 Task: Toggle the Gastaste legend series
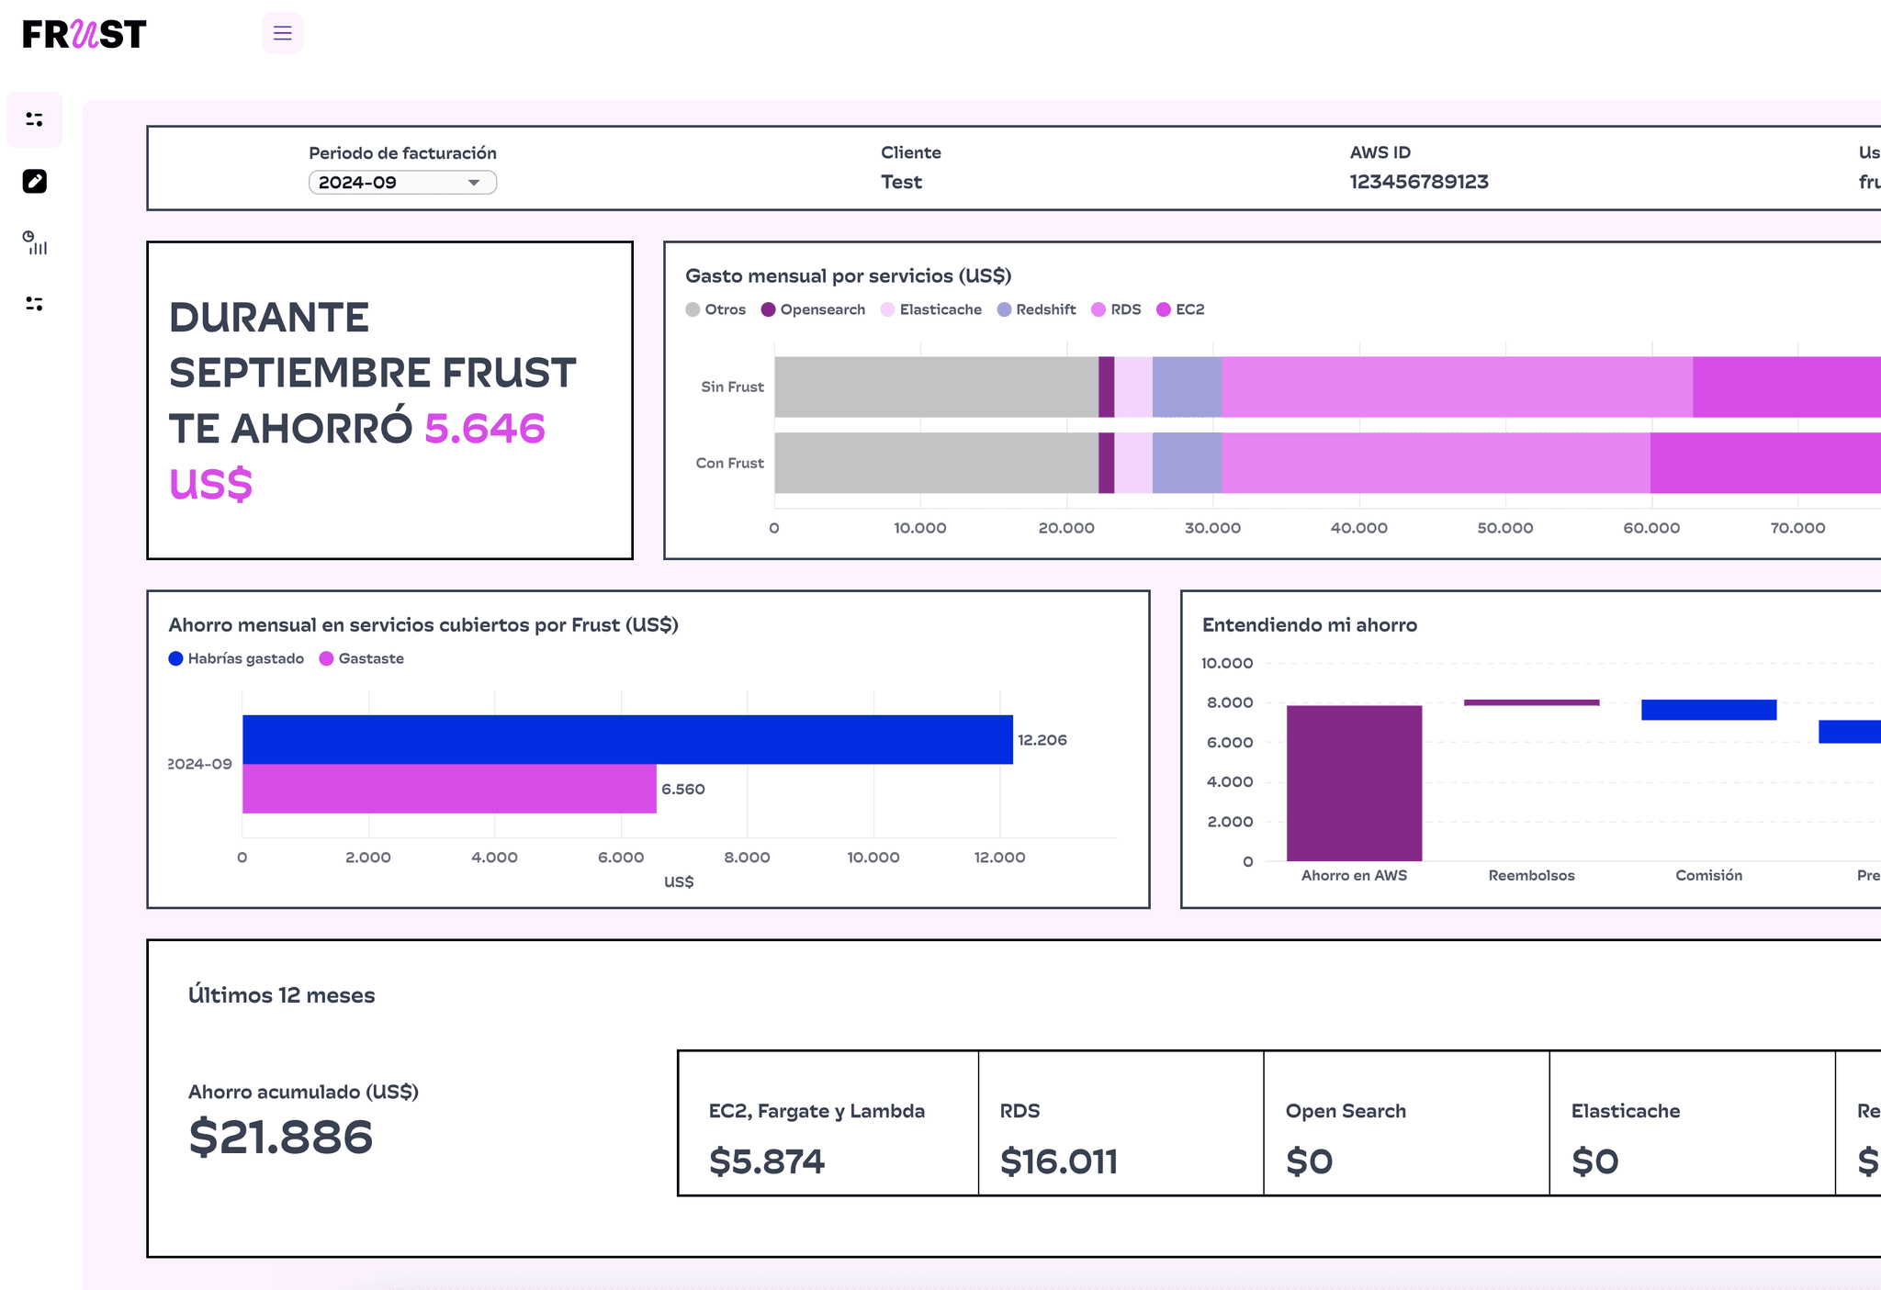pos(361,658)
